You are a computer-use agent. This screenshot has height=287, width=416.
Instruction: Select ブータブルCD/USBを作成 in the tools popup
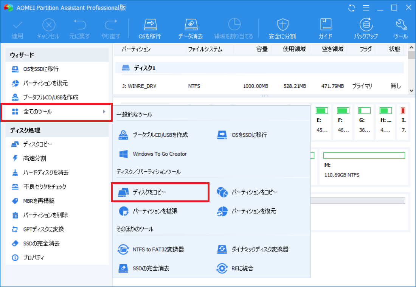(153, 135)
